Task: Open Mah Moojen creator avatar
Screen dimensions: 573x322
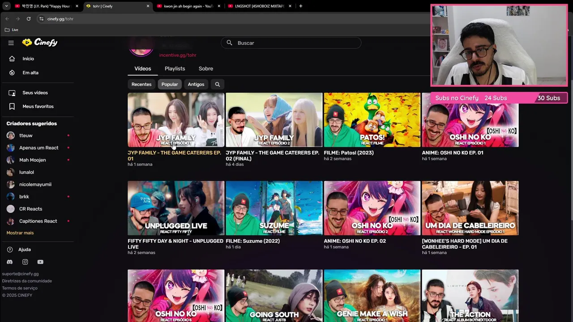Action: coord(11,160)
